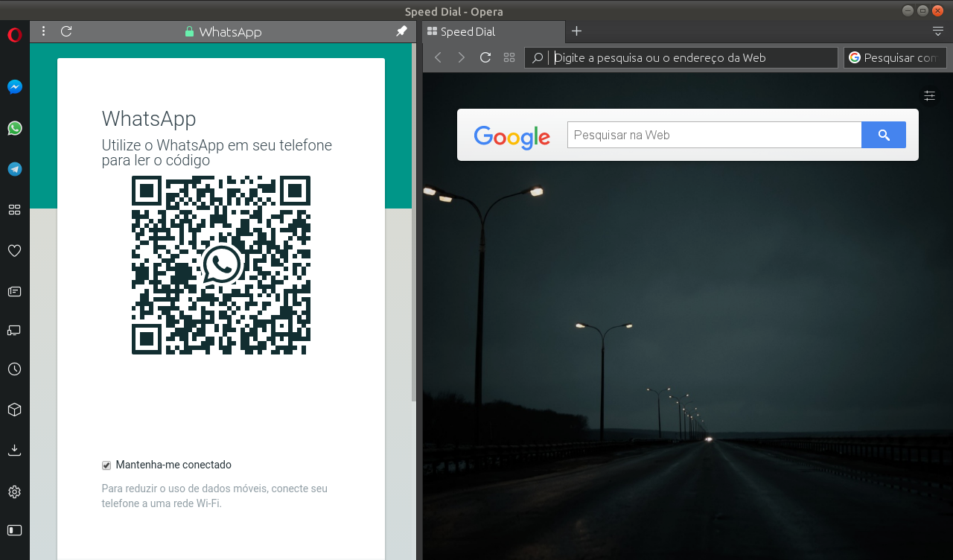Viewport: 953px width, 560px height.
Task: Click the Pesquisar com Google search box
Action: pyautogui.click(x=895, y=57)
